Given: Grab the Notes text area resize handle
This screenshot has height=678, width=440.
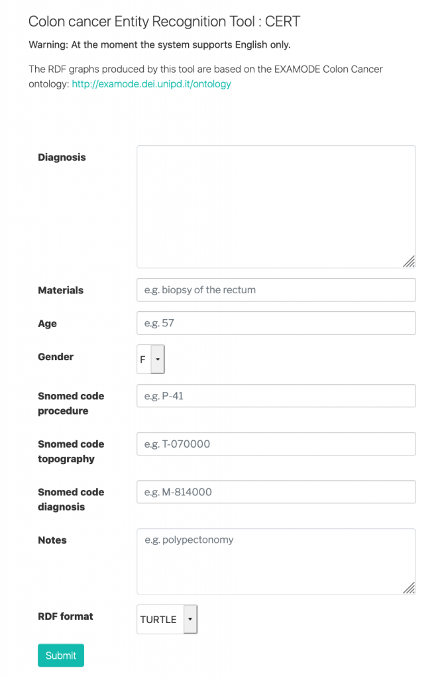Looking at the screenshot, I should point(410,588).
